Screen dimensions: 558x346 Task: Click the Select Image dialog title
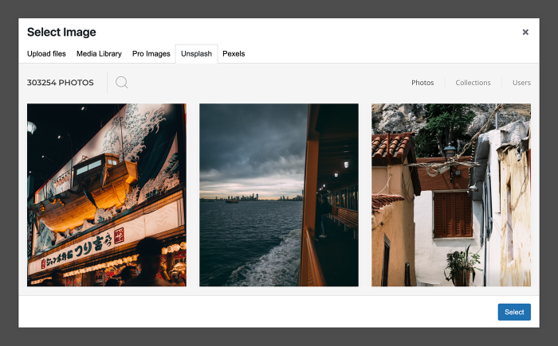pyautogui.click(x=61, y=32)
